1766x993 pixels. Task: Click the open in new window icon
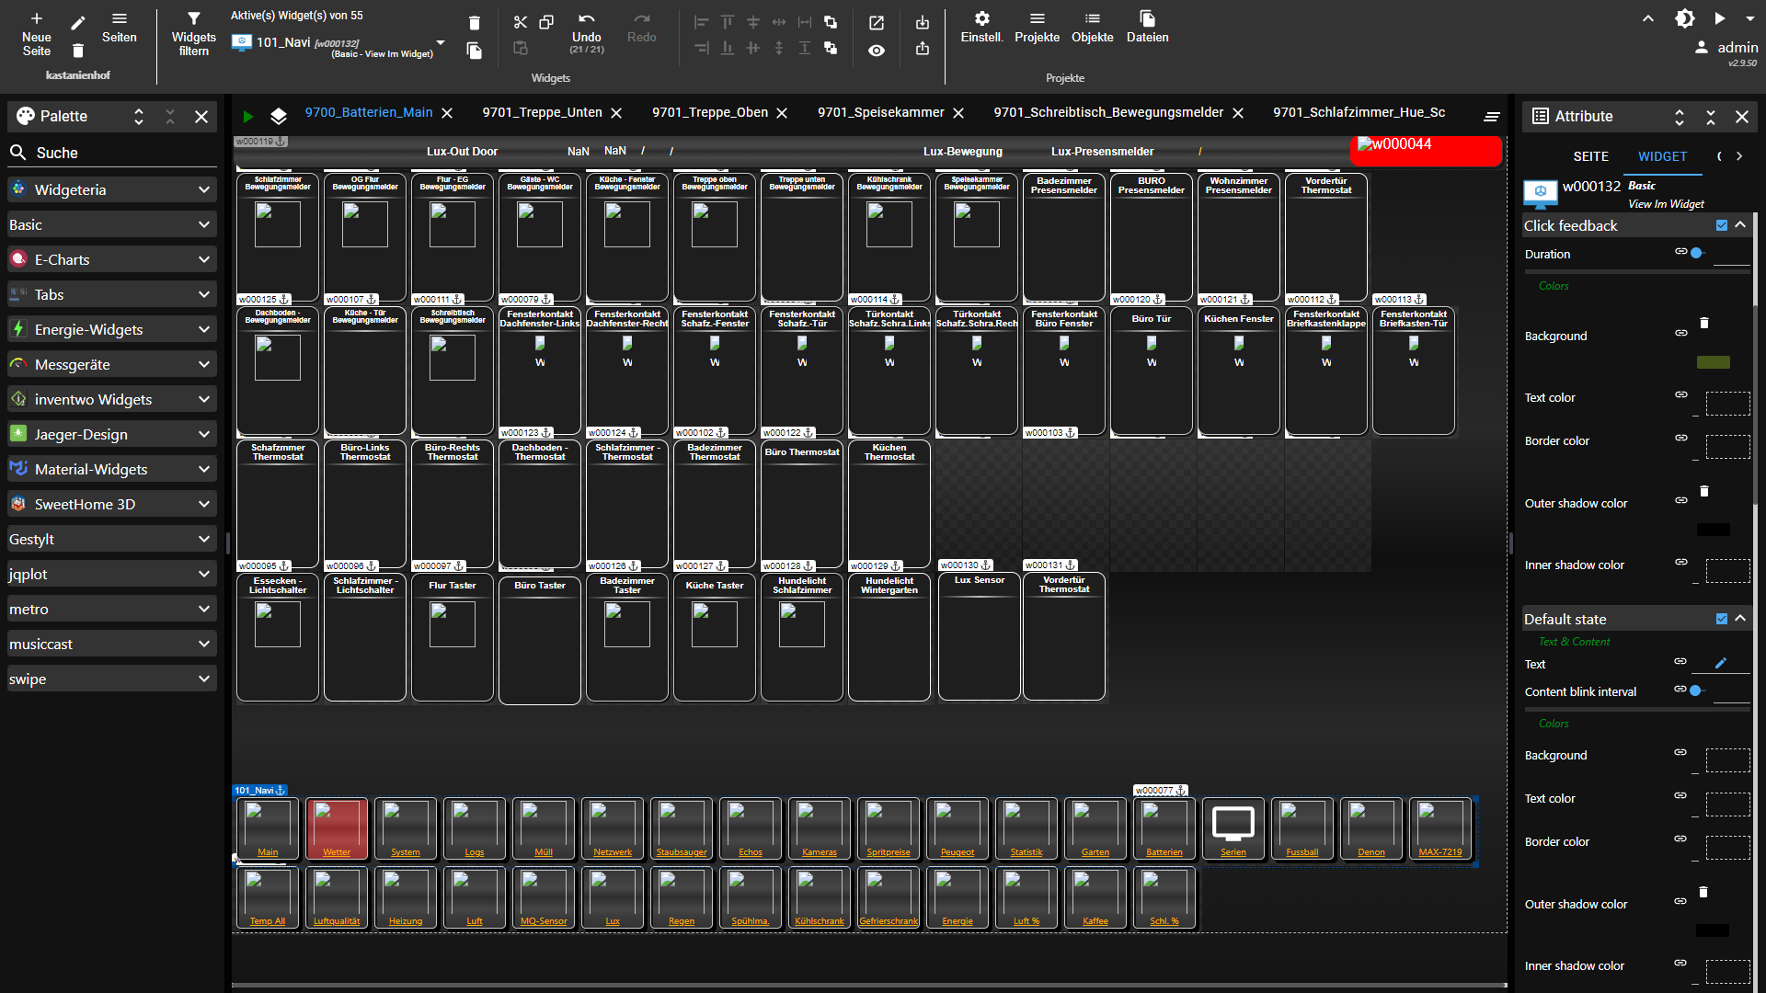877,23
